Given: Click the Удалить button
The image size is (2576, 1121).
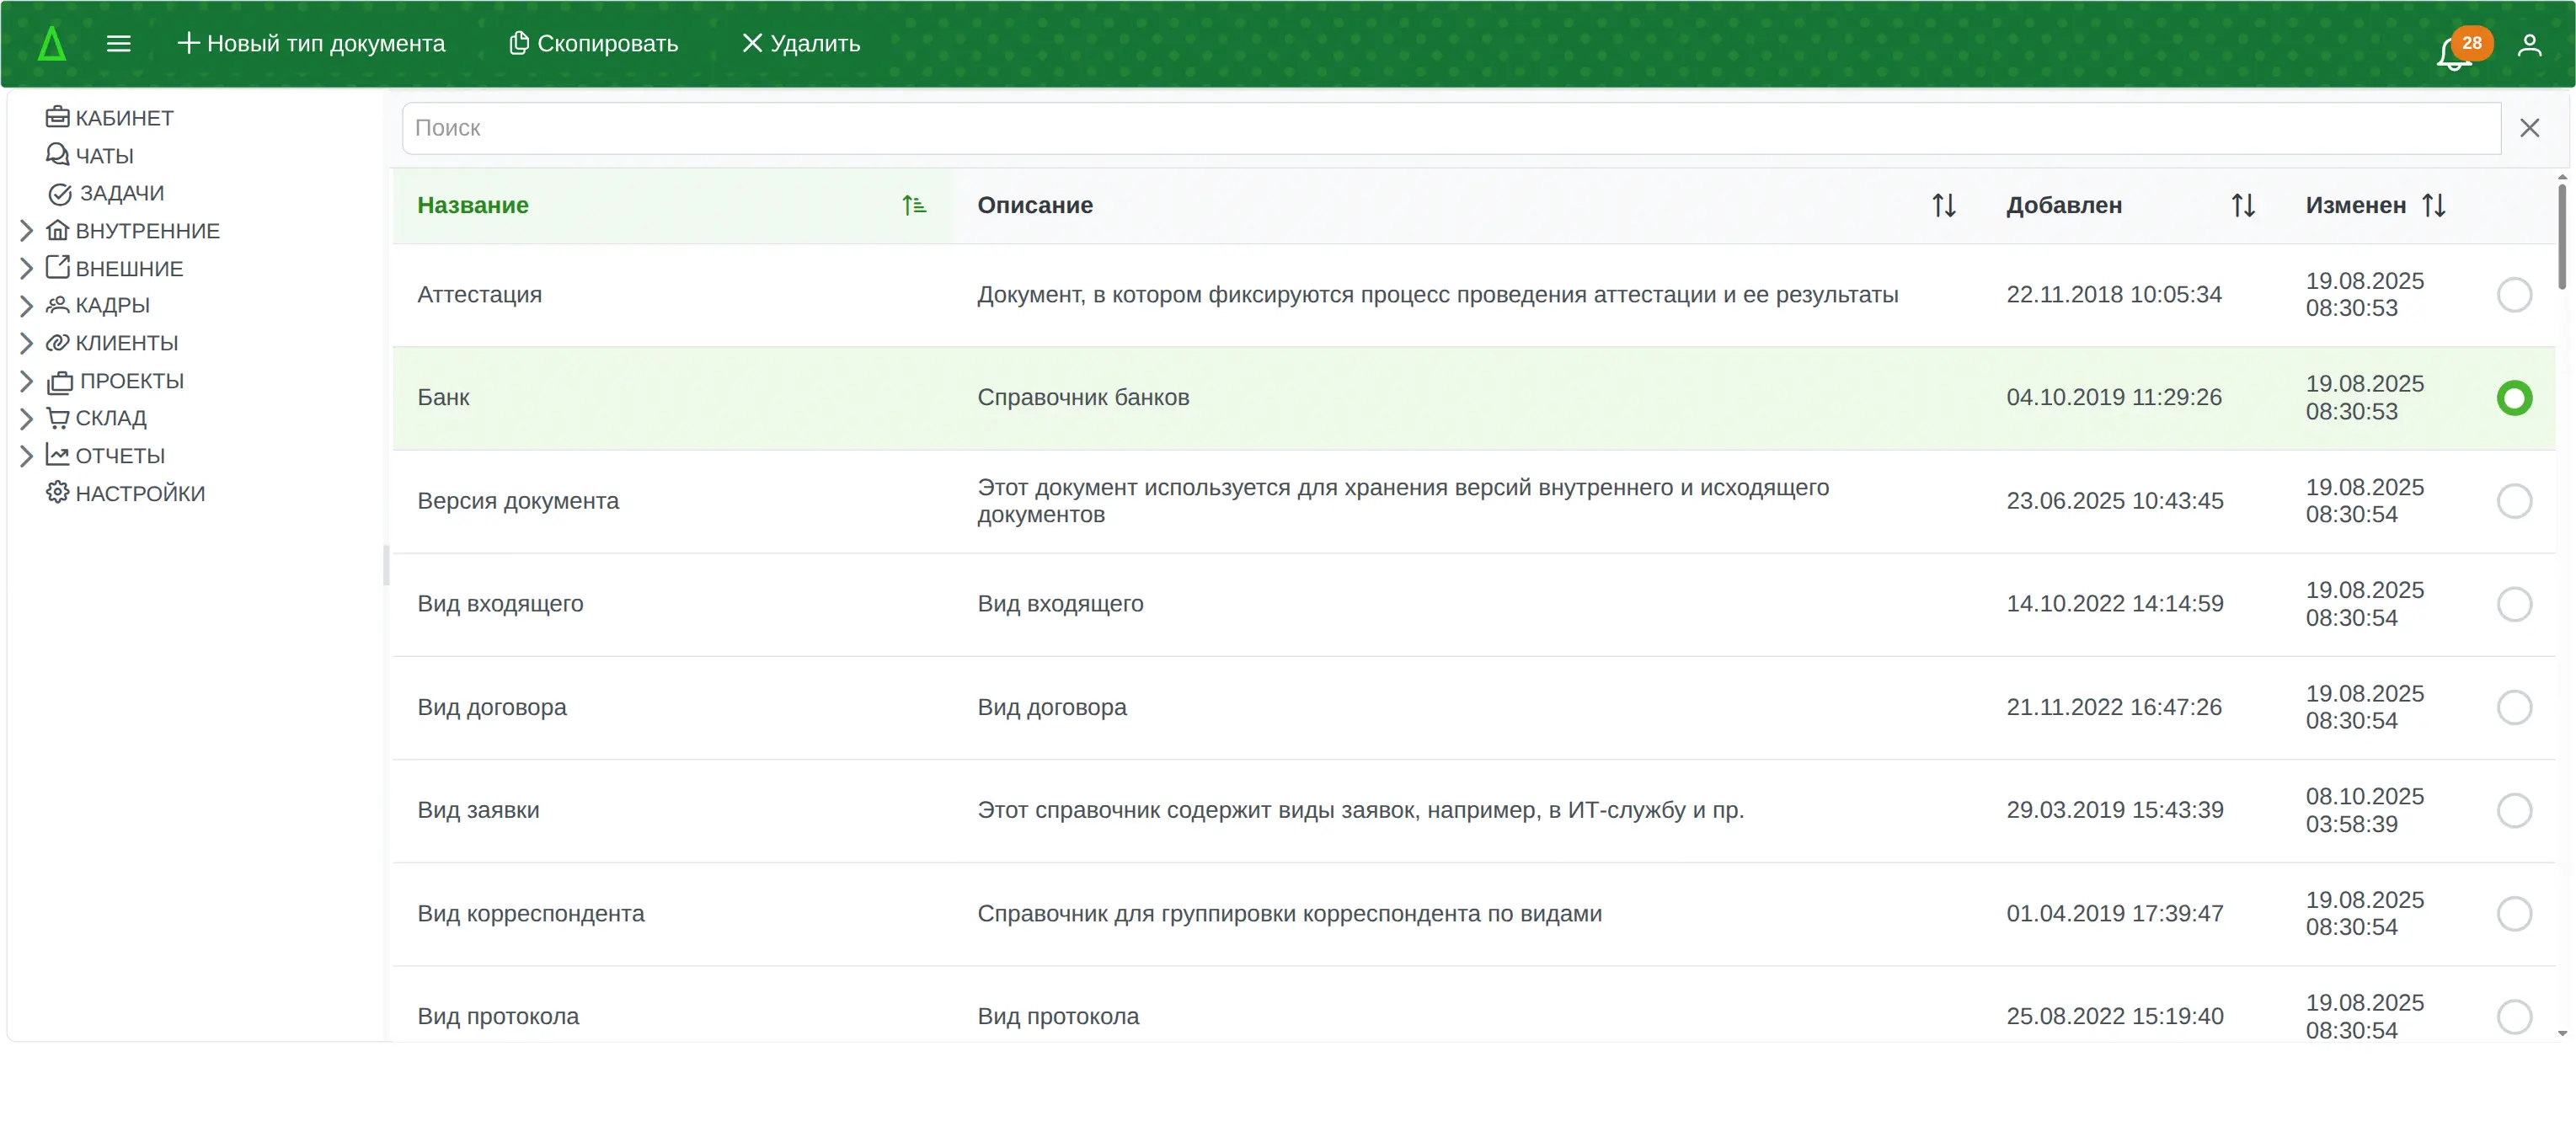Looking at the screenshot, I should [800, 43].
